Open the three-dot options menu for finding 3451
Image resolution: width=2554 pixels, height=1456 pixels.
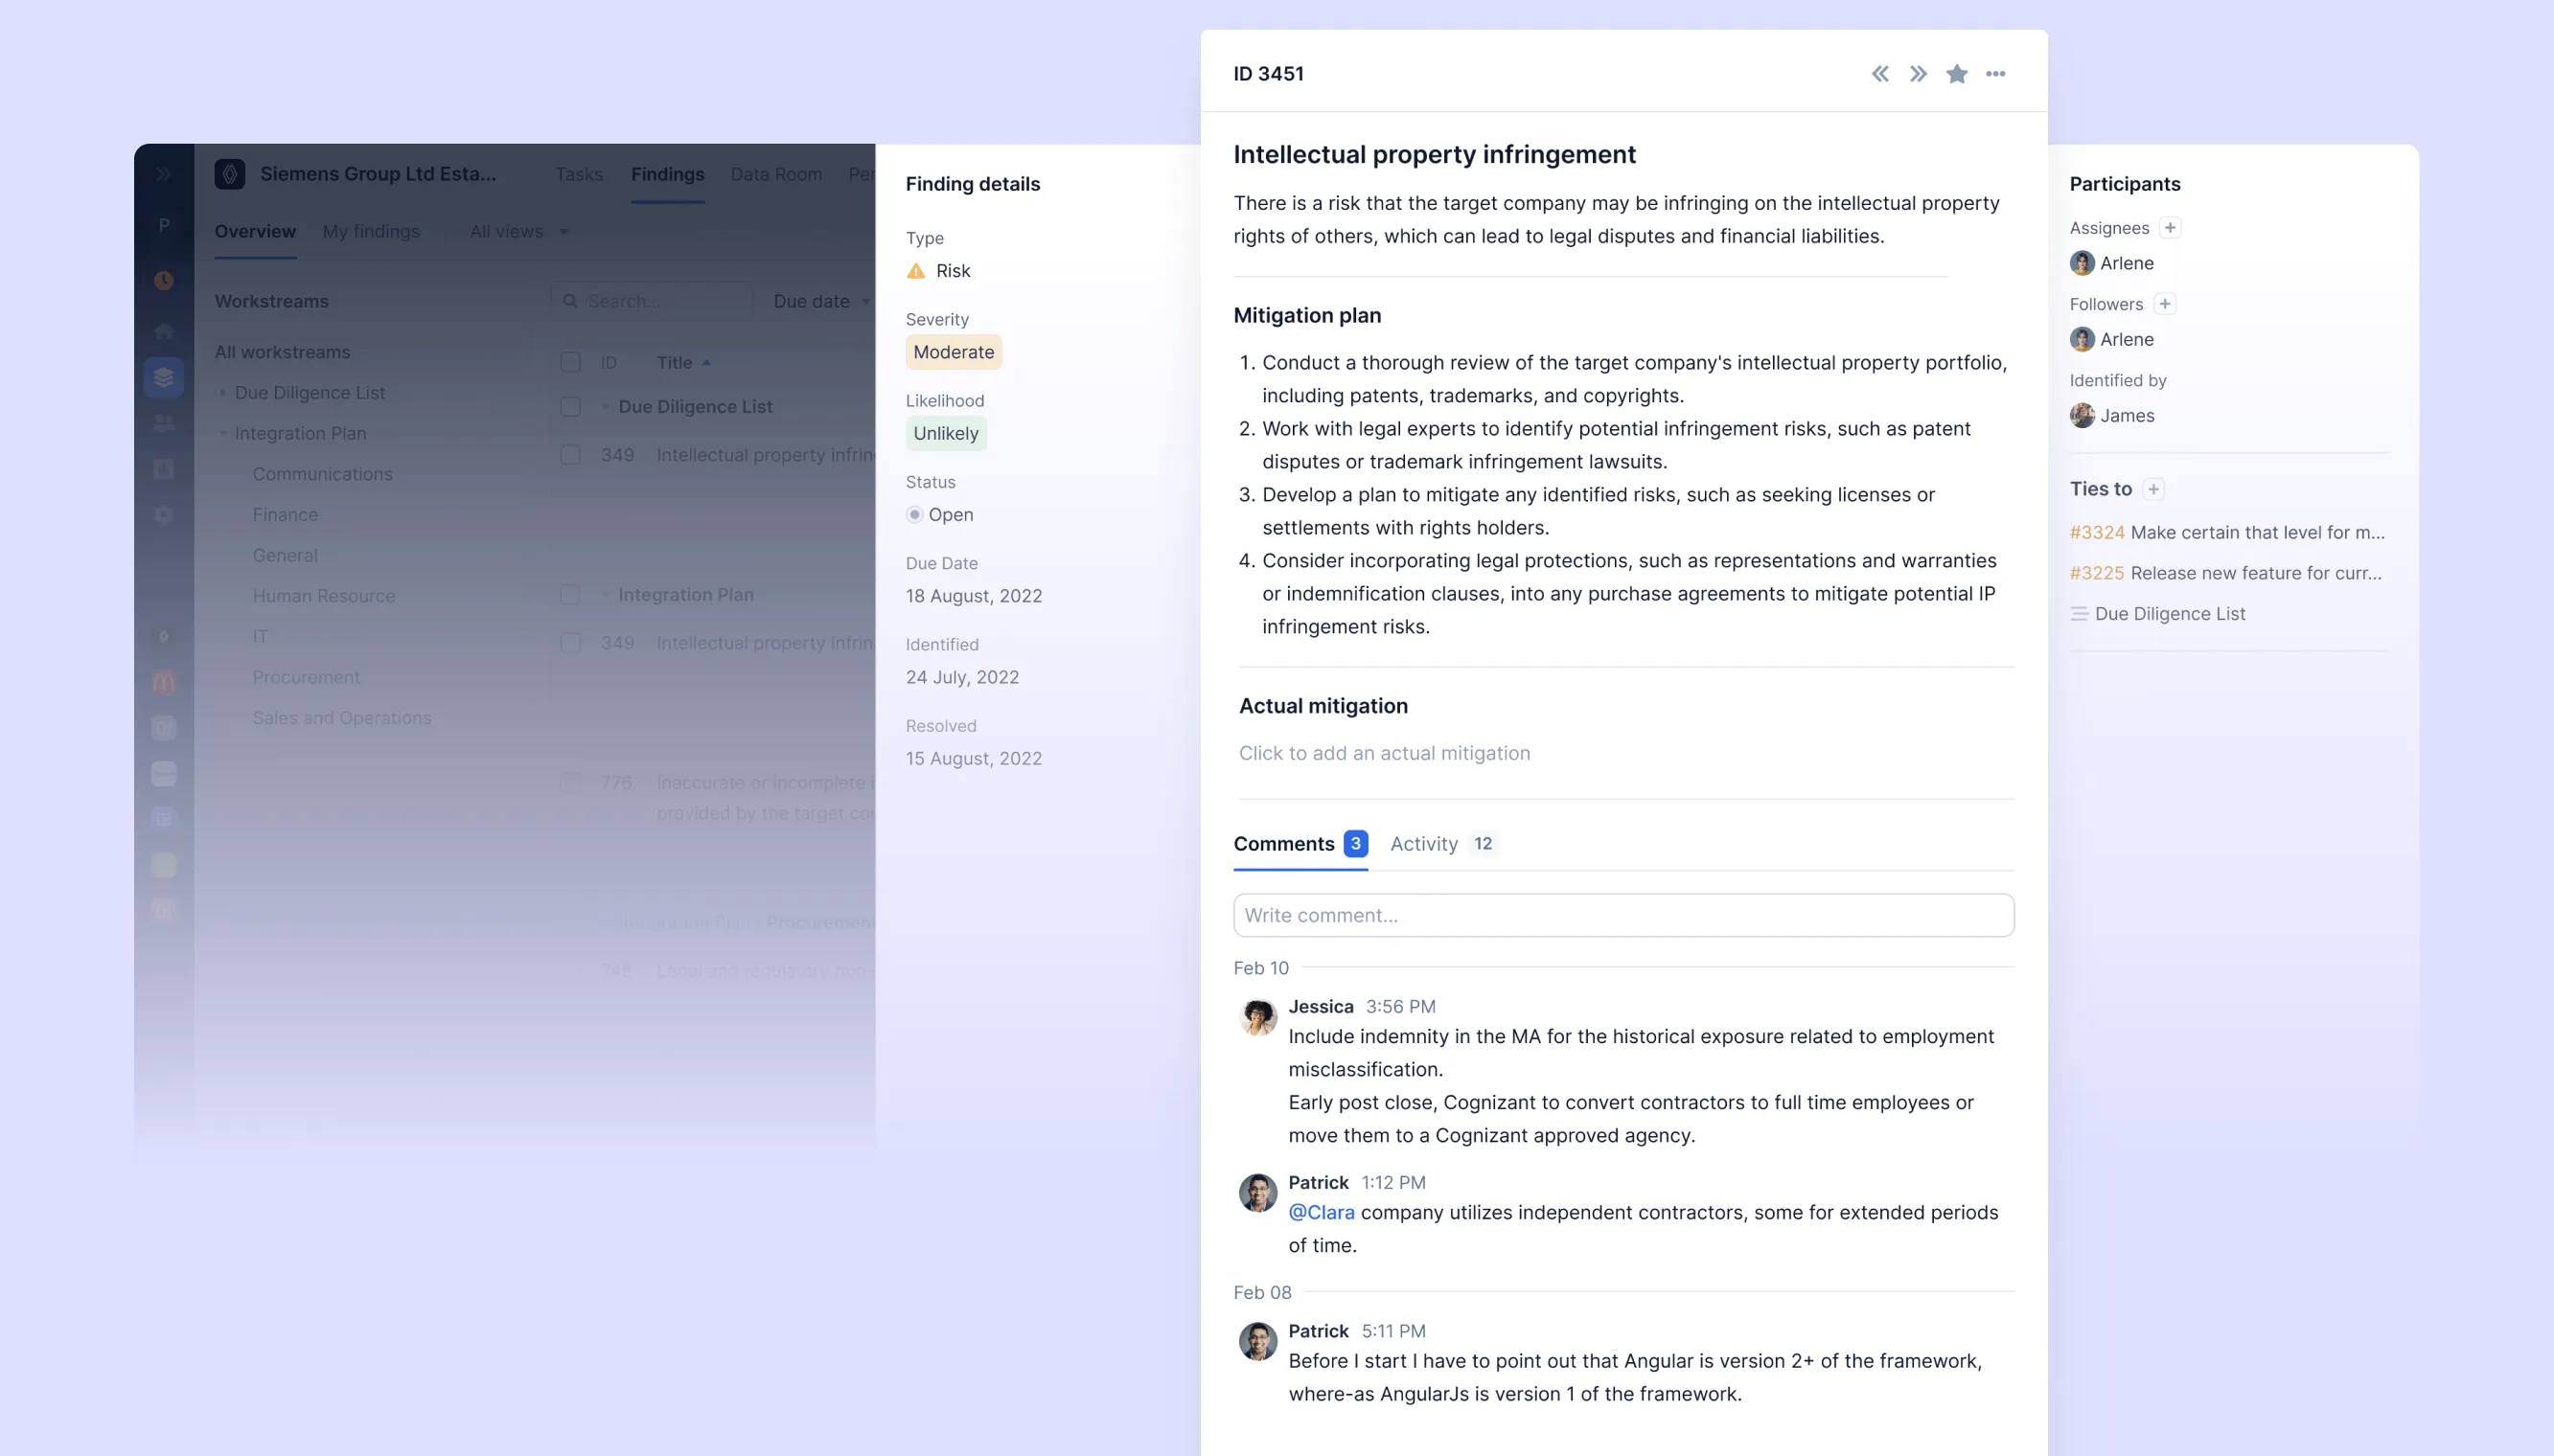(x=1996, y=73)
